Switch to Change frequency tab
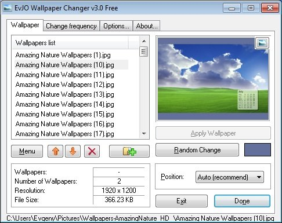This screenshot has width=282, height=223. [71, 26]
